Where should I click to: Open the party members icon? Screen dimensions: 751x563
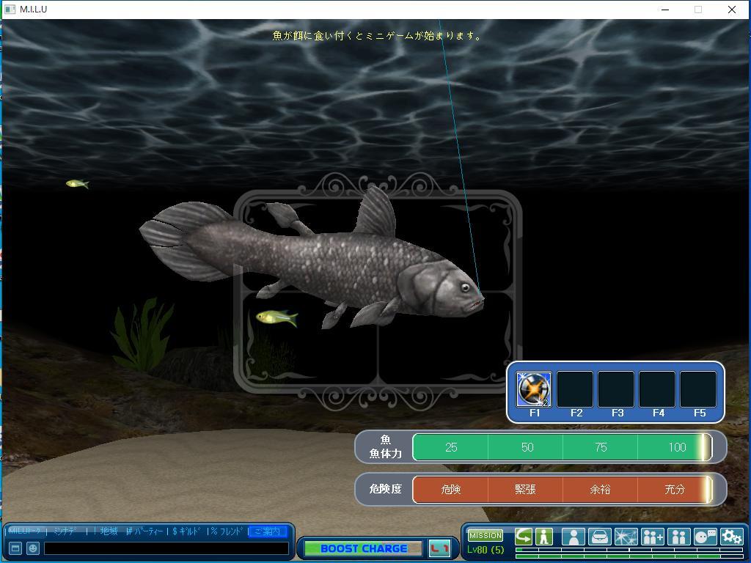pyautogui.click(x=678, y=537)
